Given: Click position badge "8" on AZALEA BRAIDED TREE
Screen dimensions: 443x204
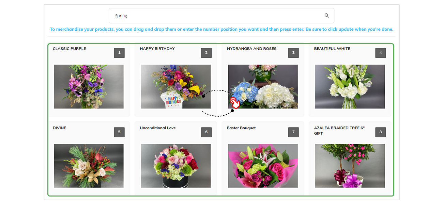Looking at the screenshot, I should pyautogui.click(x=381, y=132).
